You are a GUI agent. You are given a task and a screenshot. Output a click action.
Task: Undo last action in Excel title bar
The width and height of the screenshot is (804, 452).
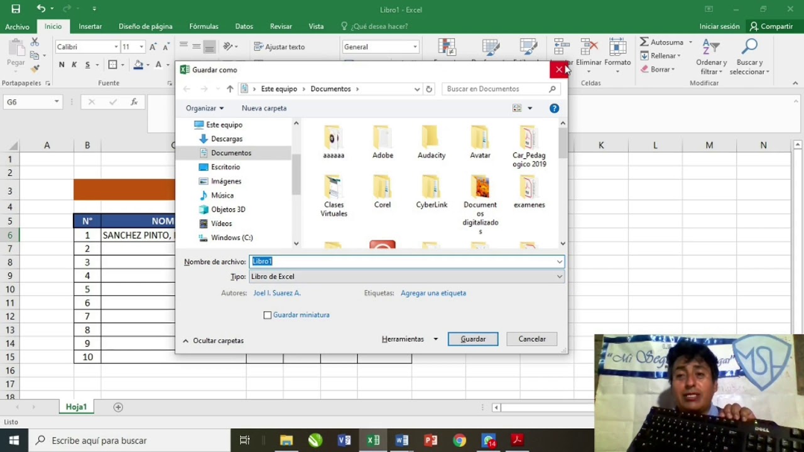41,9
